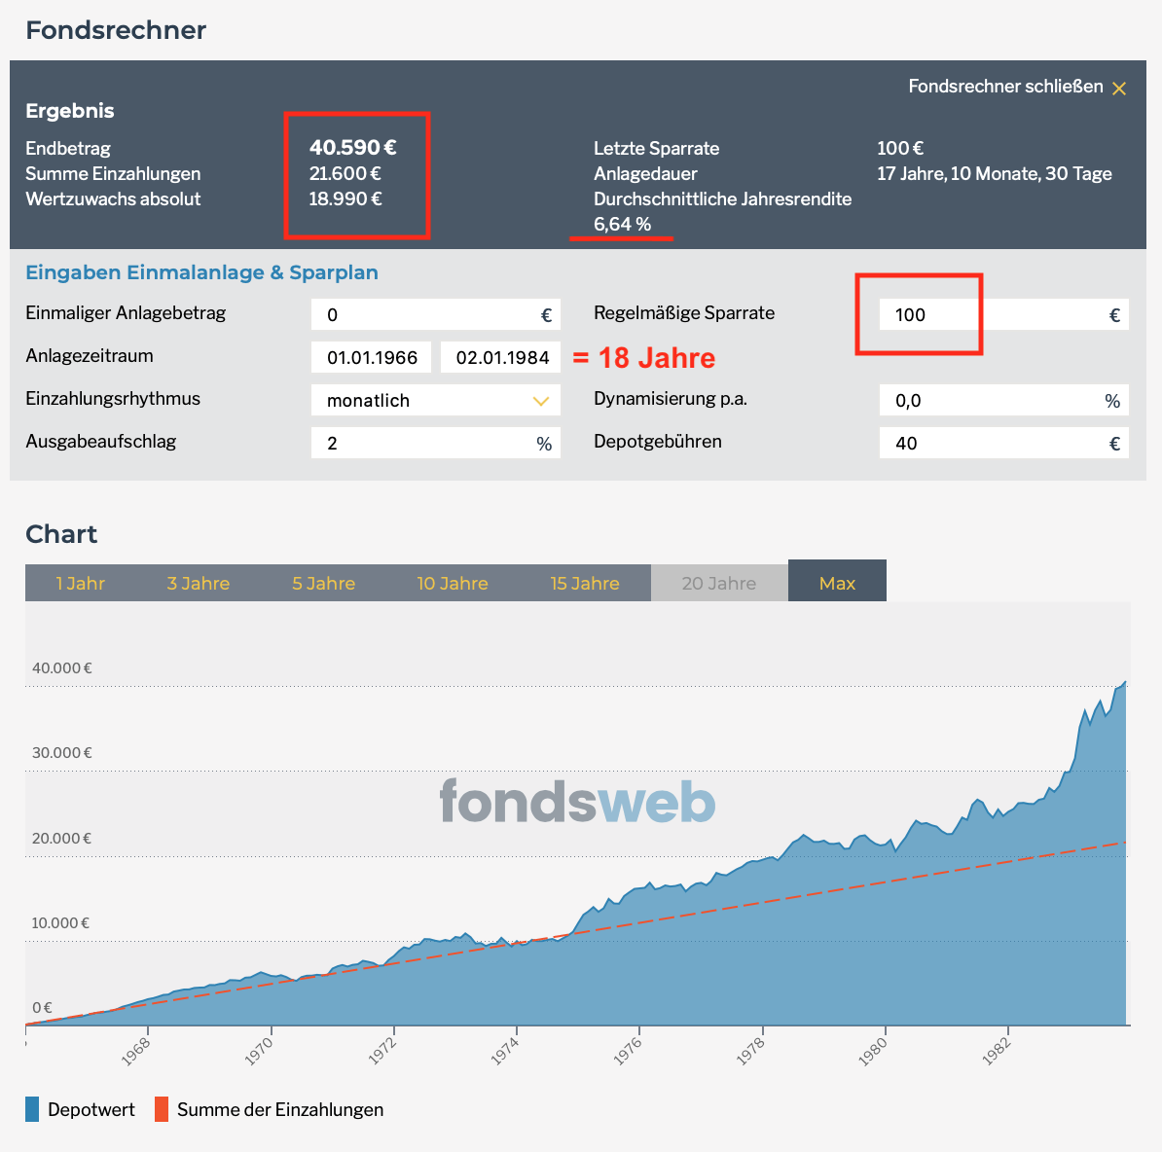The image size is (1162, 1152).
Task: Click the Summe Einzahlungen value 21.600 €
Action: (x=345, y=173)
